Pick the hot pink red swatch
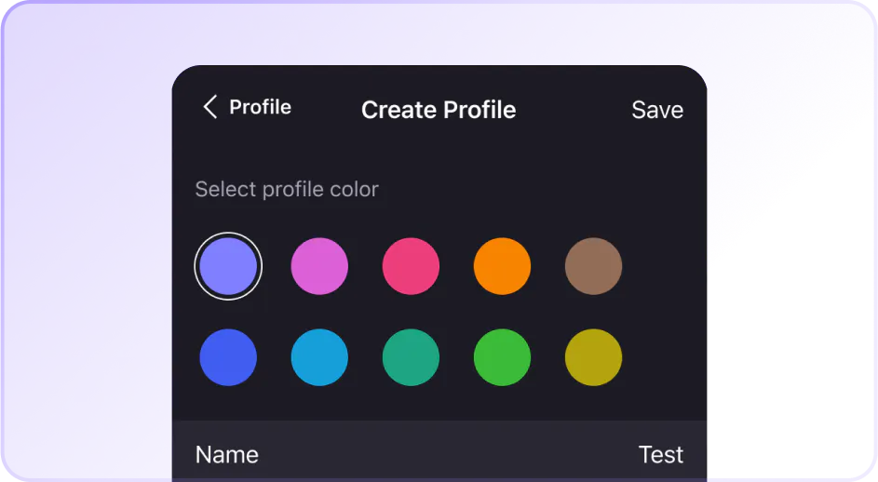 coord(411,266)
